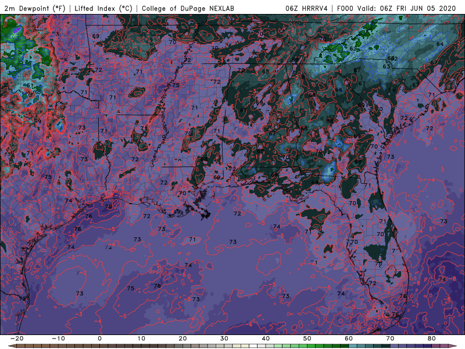The image size is (465, 349).
Task: Click the -20 tick label on color scale
Action: point(17,339)
